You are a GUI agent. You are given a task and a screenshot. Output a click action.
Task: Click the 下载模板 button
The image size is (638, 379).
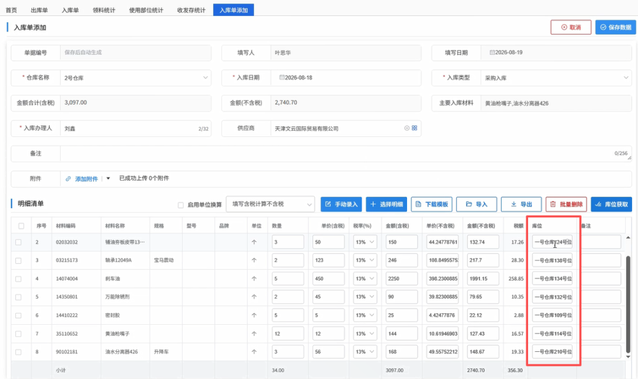[432, 204]
